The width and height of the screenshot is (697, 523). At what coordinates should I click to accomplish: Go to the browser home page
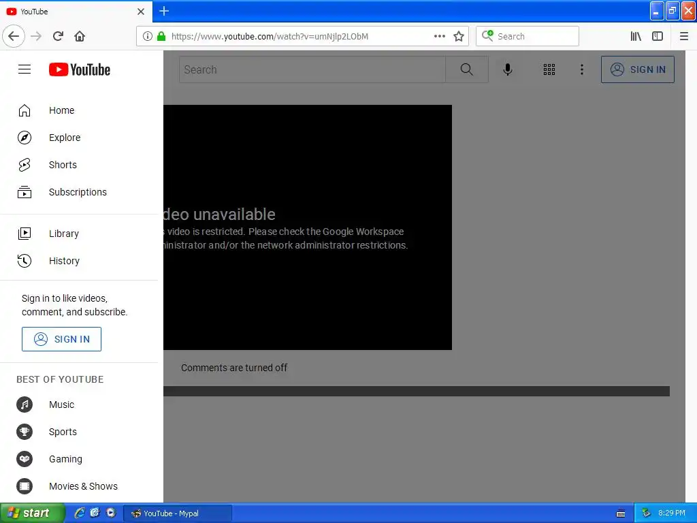pyautogui.click(x=80, y=36)
